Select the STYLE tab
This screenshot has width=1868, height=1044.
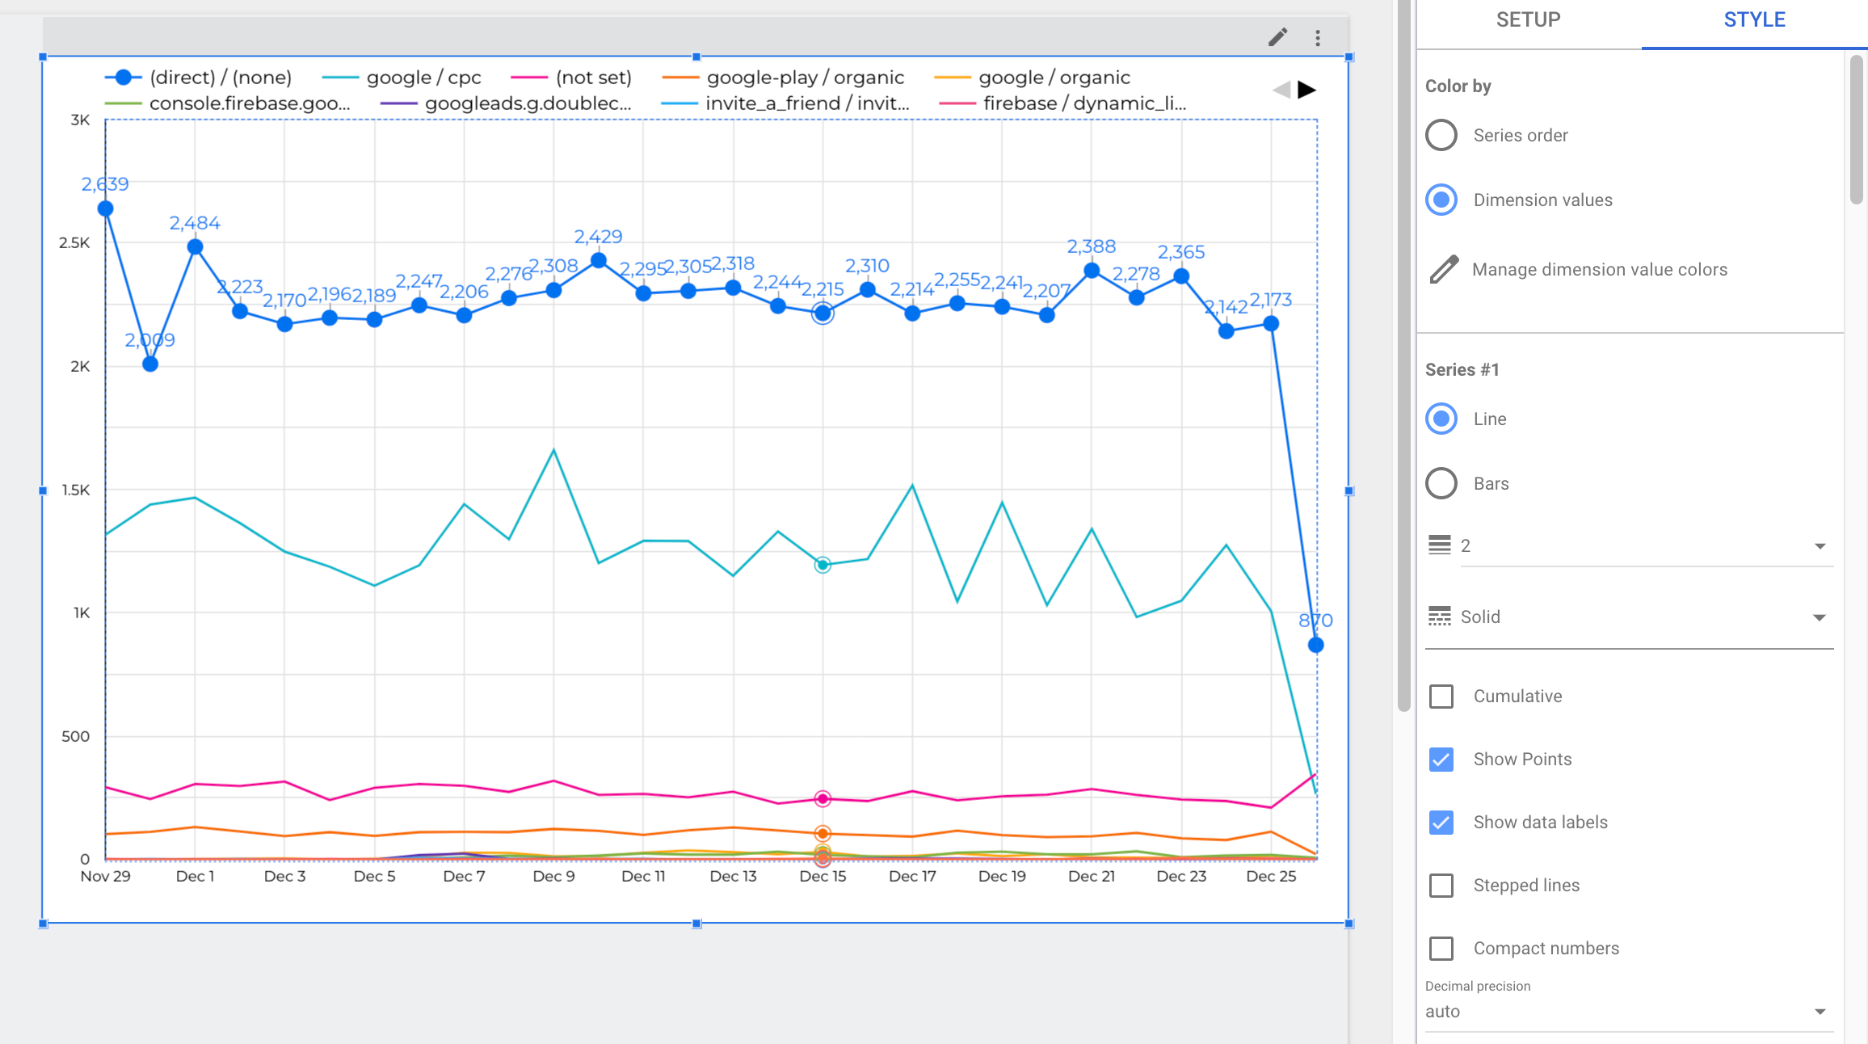[x=1754, y=20]
